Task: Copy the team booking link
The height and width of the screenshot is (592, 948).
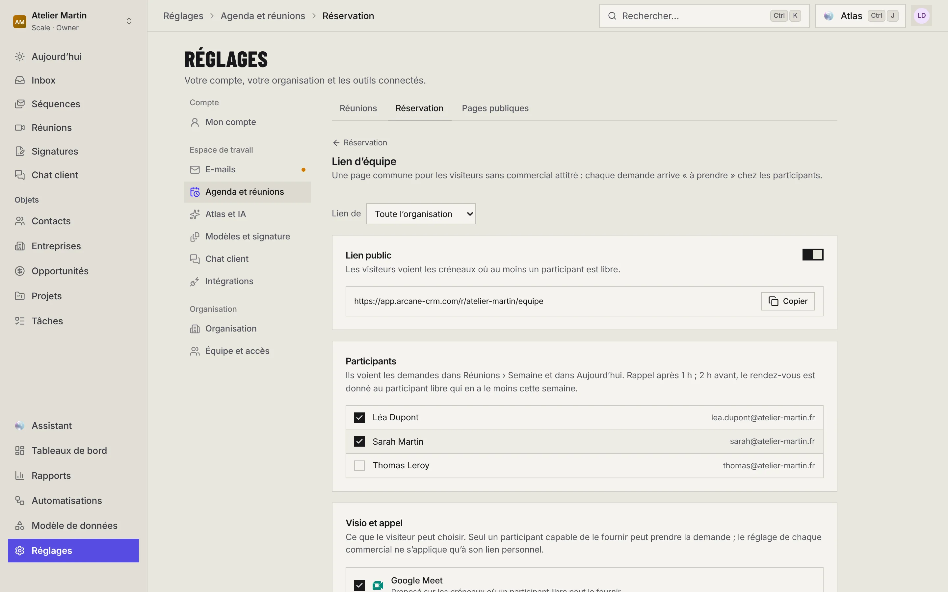Action: 788,301
